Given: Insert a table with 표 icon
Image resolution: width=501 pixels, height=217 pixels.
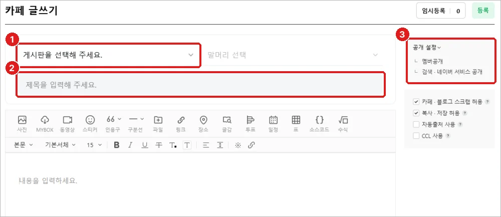Looking at the screenshot, I should click(296, 124).
